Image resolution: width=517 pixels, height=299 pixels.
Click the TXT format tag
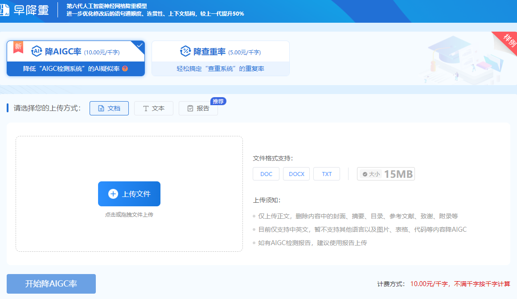click(327, 174)
